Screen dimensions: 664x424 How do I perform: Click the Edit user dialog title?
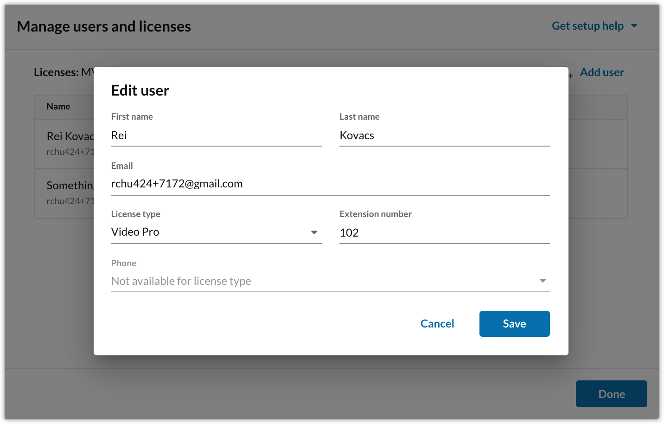click(x=140, y=90)
